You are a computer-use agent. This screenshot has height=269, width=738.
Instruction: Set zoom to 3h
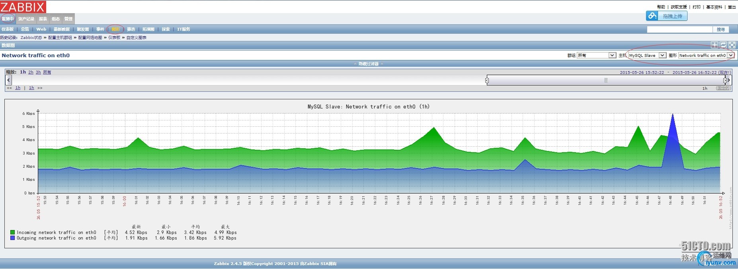(x=38, y=72)
